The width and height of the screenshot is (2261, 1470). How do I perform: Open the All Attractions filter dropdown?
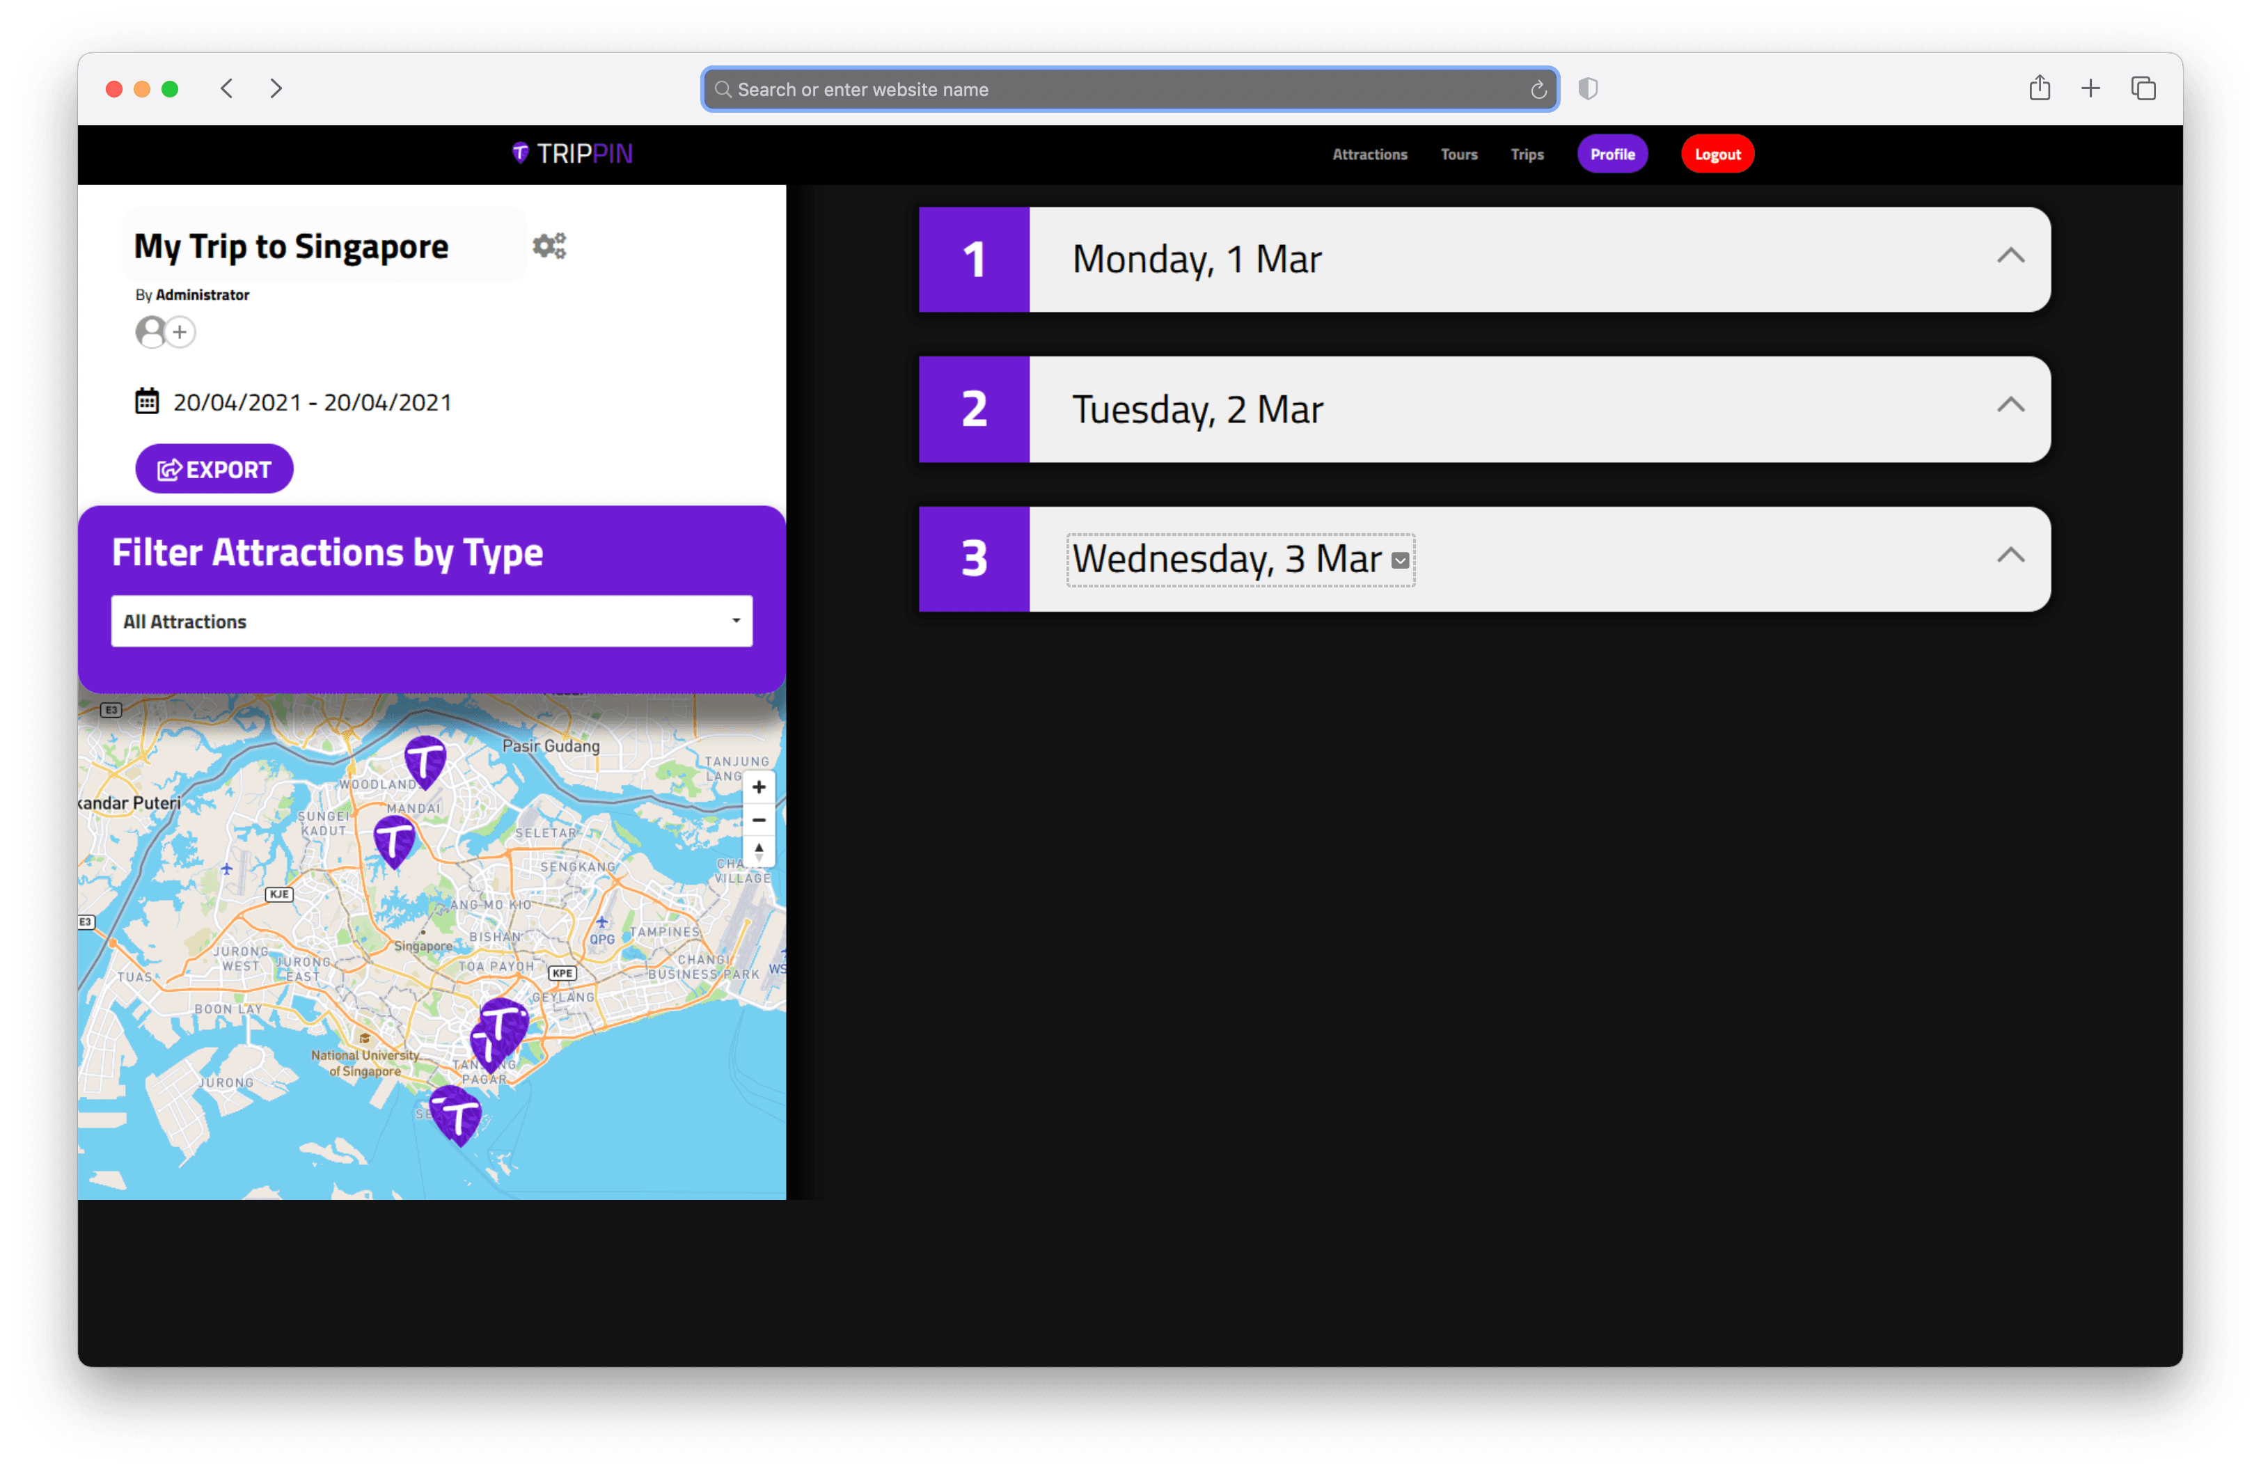pyautogui.click(x=432, y=621)
